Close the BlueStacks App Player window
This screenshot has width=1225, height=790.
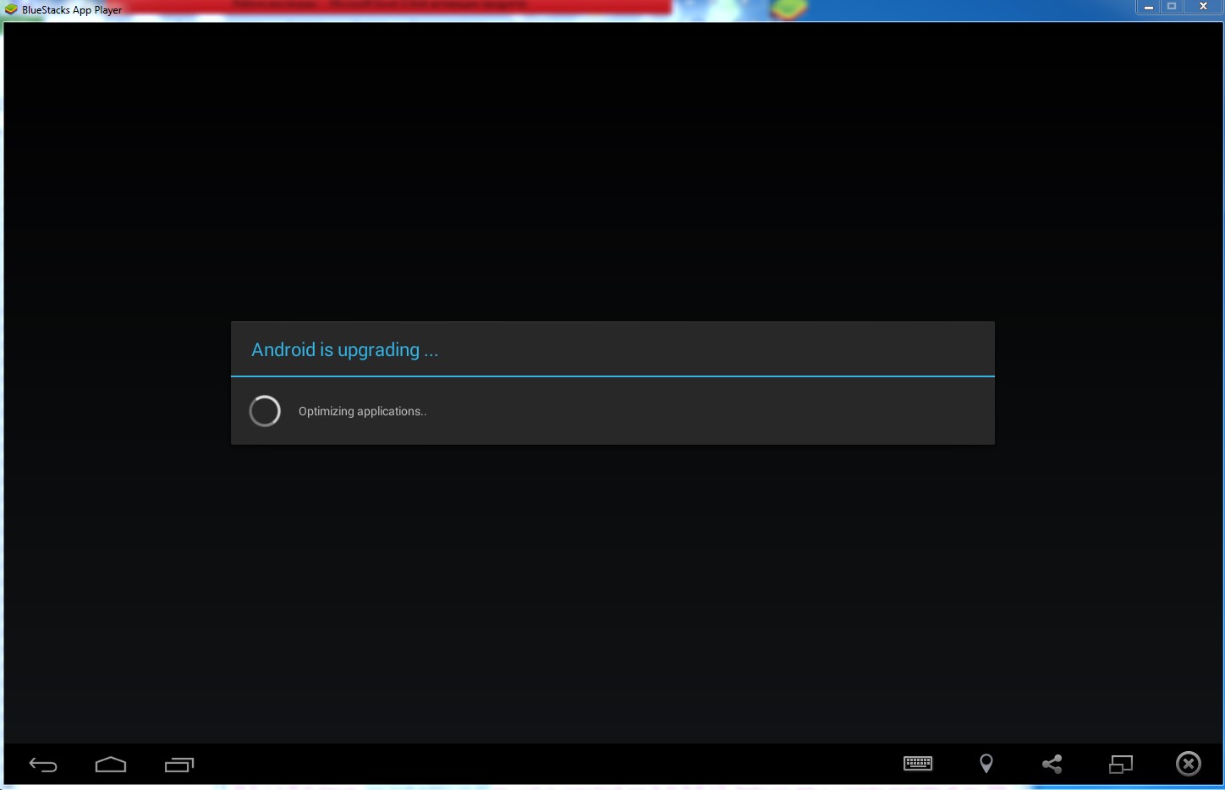[1203, 8]
